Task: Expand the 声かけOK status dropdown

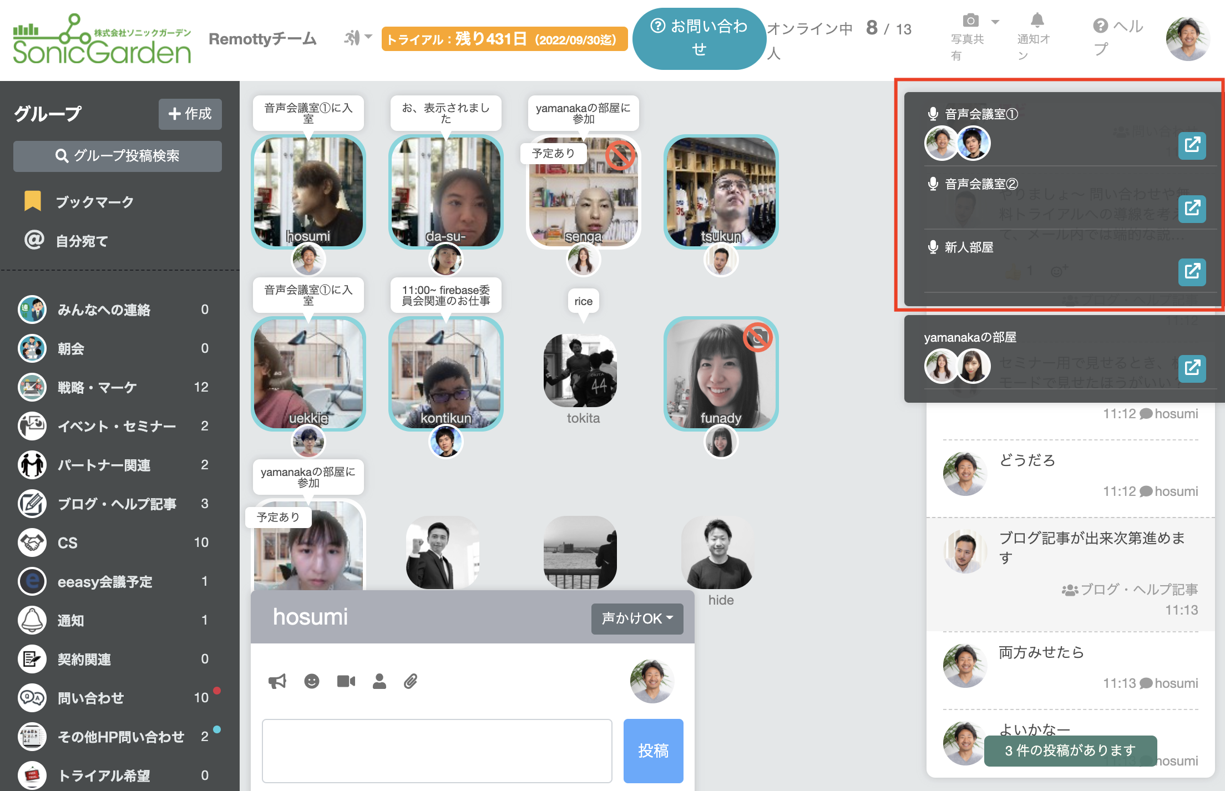Action: 637,618
